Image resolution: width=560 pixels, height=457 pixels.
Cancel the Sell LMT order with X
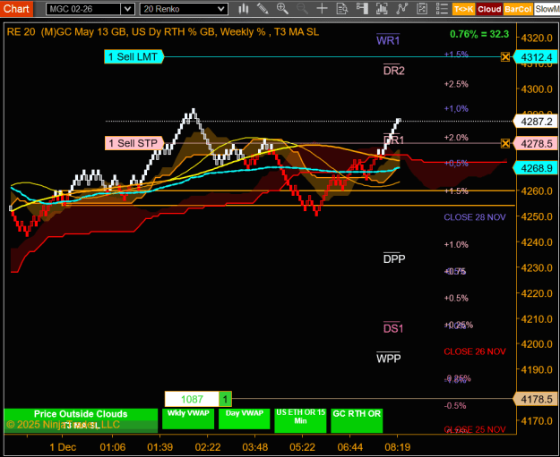[505, 56]
